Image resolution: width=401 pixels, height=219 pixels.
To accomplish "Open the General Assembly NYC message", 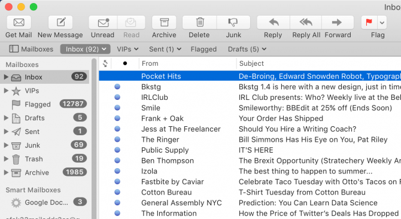I will pyautogui.click(x=250, y=203).
